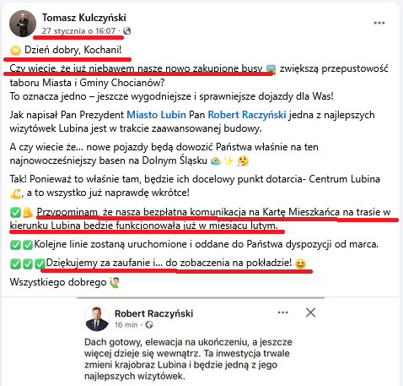Screen dimensions: 403x386
Task: Open Tomasz Kulczyński's profile picture
Action: 23,24
